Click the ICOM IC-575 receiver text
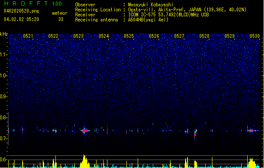264x168 pixels. pos(168,15)
